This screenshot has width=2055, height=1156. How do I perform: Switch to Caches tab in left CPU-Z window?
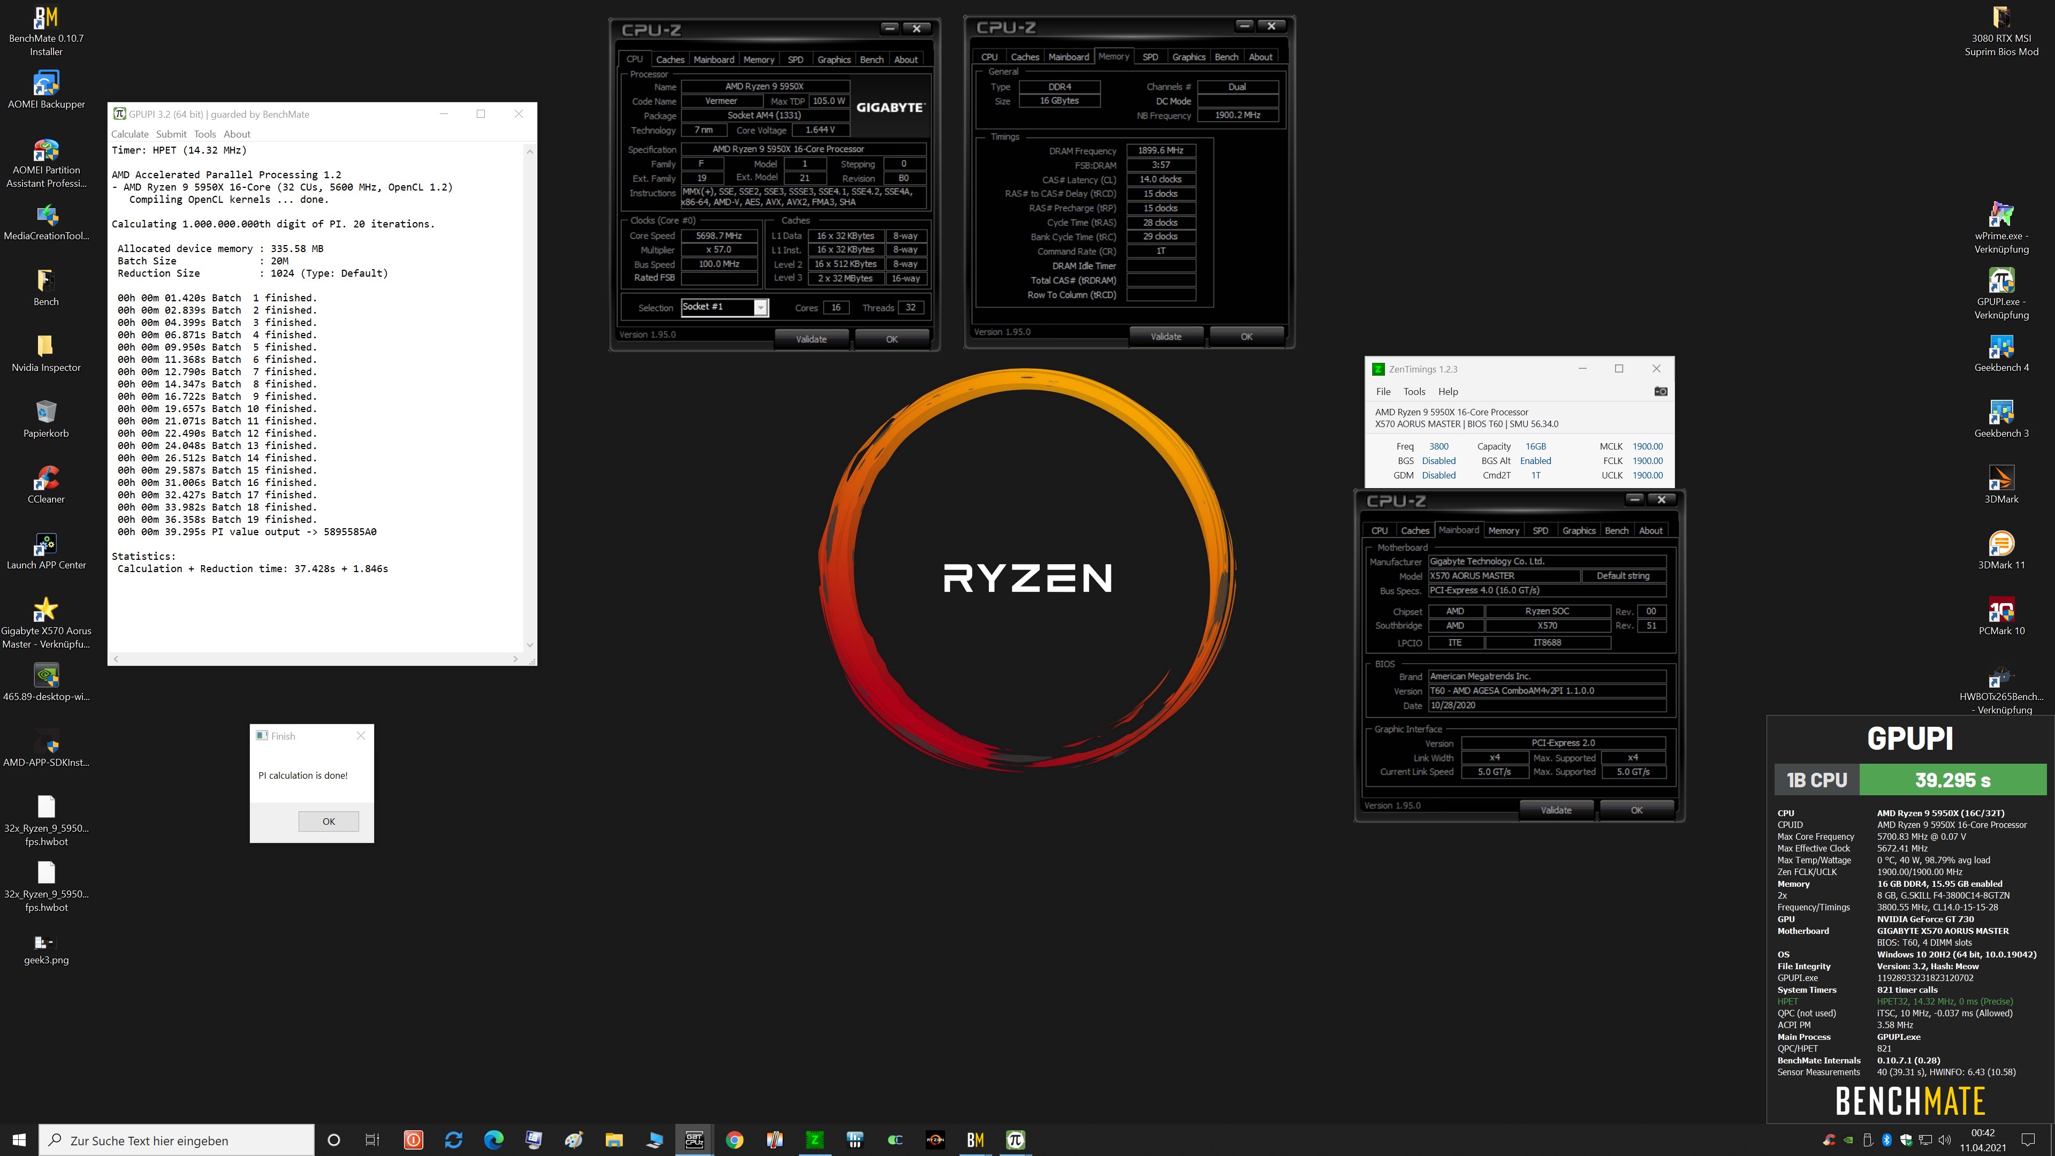point(670,60)
